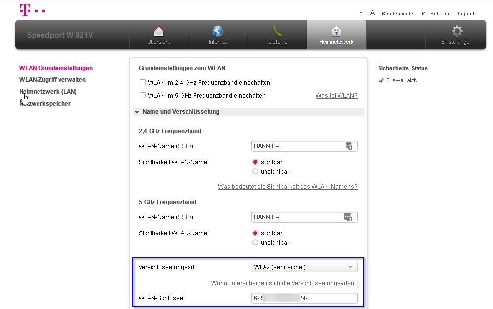Switch to Heimnetzwerk (LAN) in the sidebar
493x309 pixels.
tap(48, 91)
